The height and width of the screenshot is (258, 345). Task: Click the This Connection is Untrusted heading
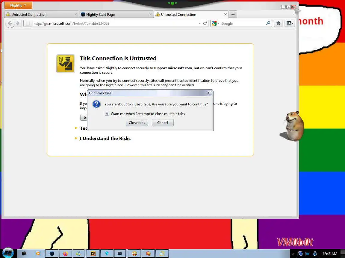click(118, 58)
